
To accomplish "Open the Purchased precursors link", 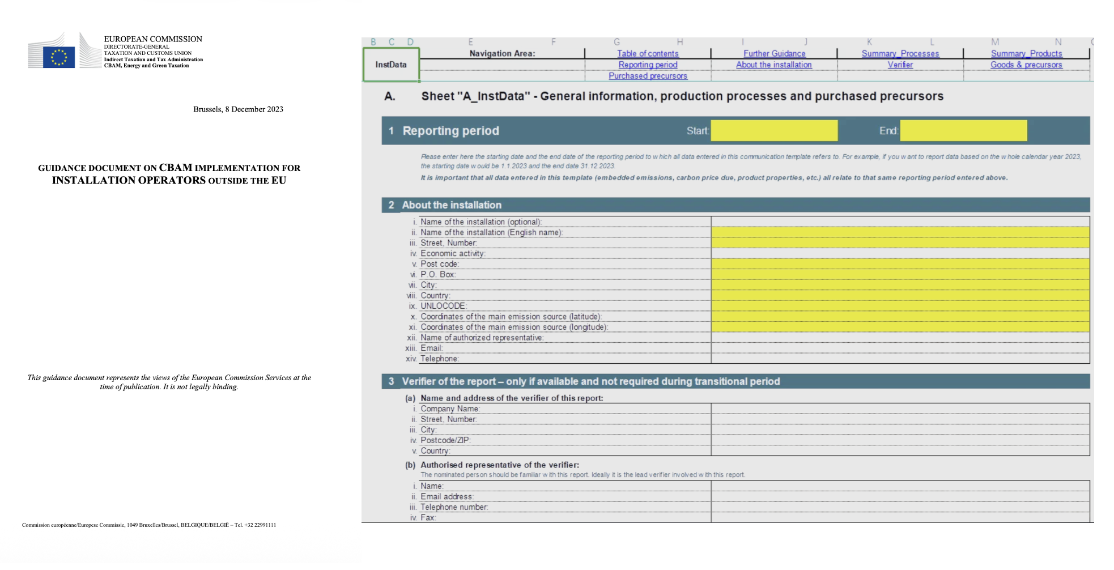I will tap(647, 76).
